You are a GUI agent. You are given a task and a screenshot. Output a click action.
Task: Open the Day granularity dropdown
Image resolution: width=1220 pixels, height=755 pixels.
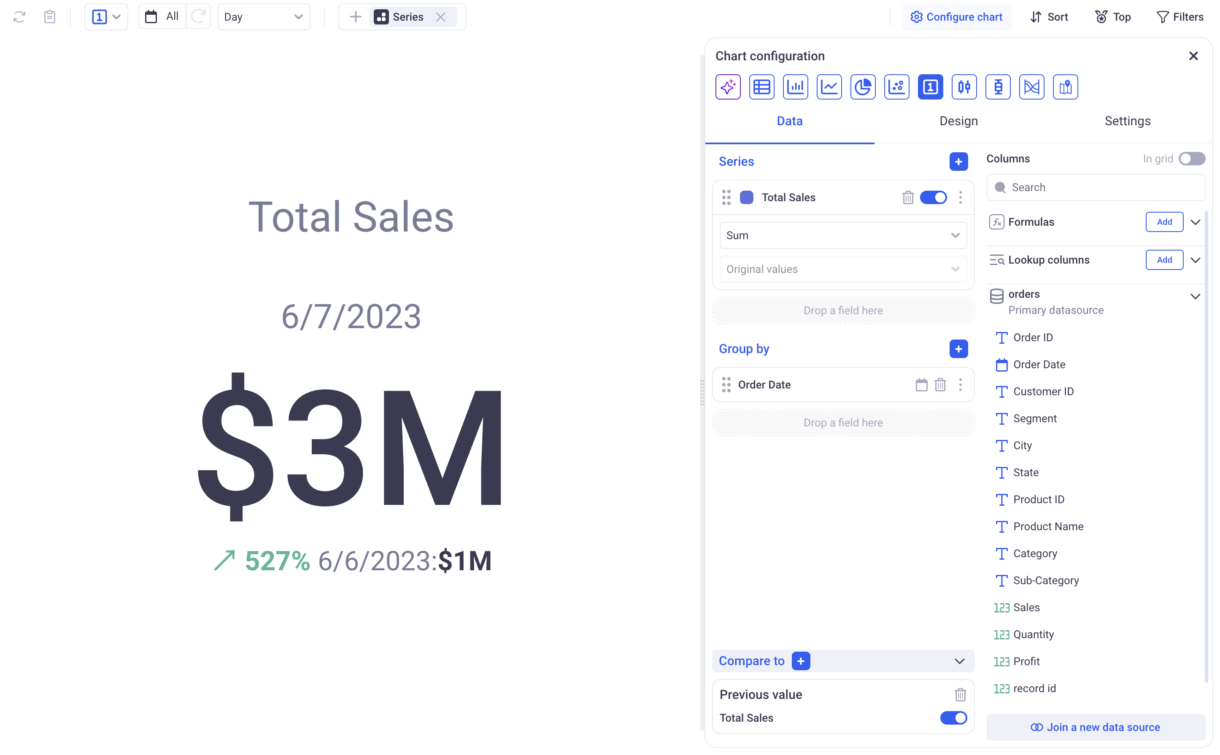263,17
